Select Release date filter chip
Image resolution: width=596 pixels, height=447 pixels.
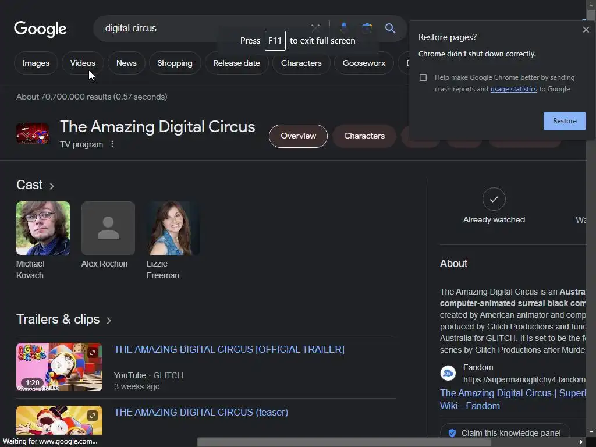click(236, 63)
